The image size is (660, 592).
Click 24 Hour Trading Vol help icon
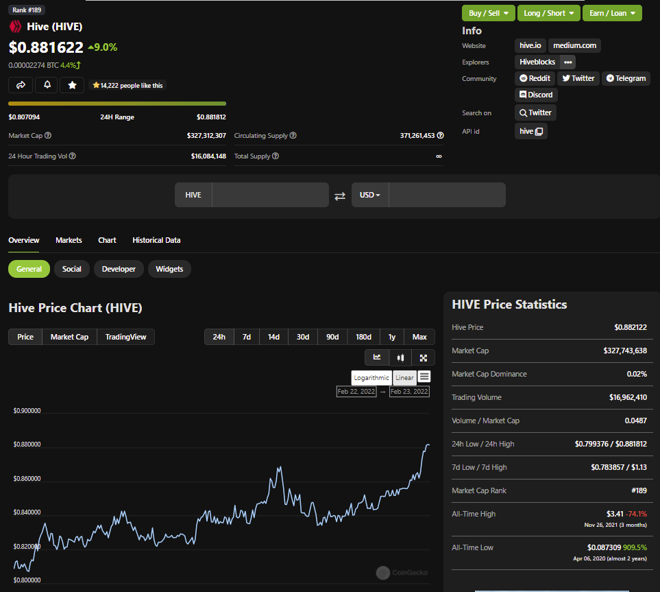click(x=73, y=156)
